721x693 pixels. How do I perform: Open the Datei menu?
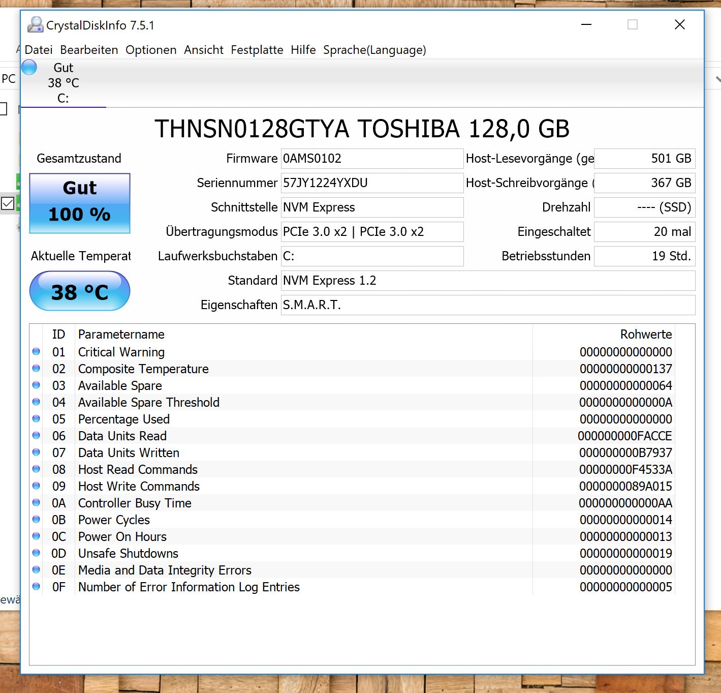(39, 50)
